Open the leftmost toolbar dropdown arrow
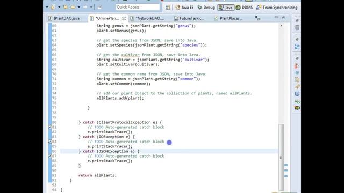The width and height of the screenshot is (344, 193). point(47,7)
